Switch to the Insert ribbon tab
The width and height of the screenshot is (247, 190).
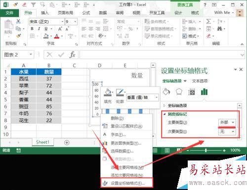click(x=45, y=13)
